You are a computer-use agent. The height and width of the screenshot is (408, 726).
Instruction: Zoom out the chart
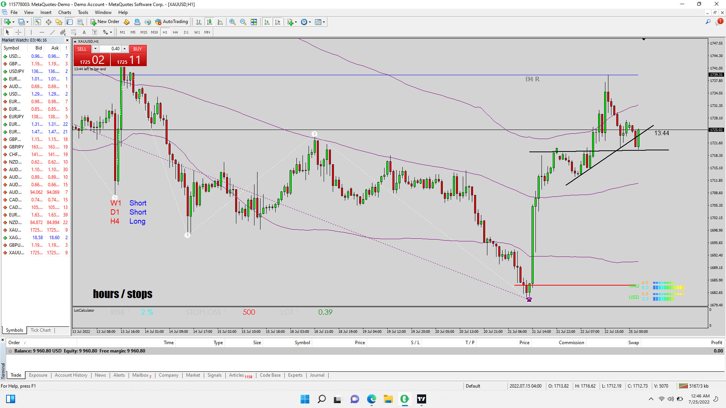(x=243, y=22)
